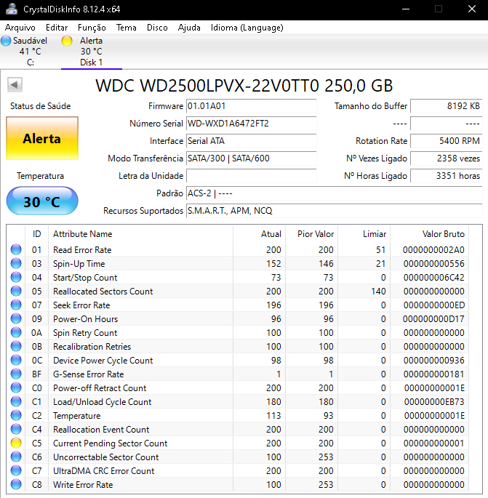Screen dimensions: 488x498
Task: Click the yellow warning icon for Current Pending Sector Count
Action: (16, 443)
